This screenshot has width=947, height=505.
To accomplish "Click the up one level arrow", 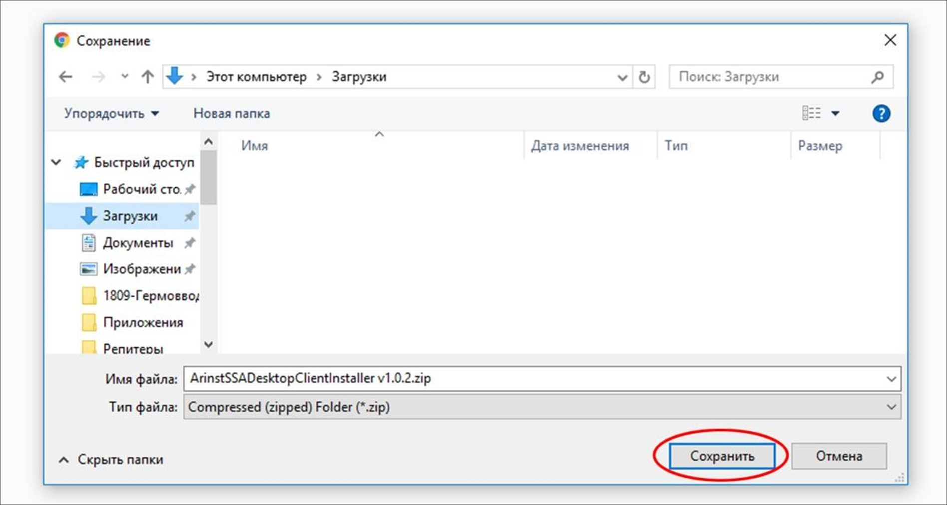I will 147,77.
